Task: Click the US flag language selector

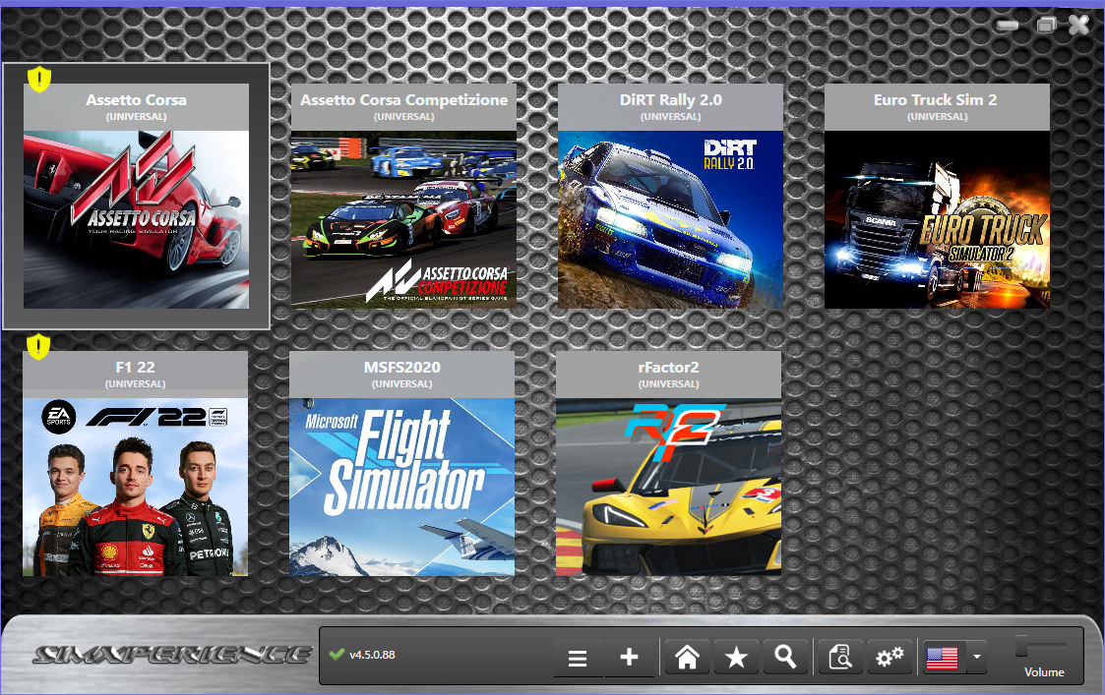Action: point(942,658)
